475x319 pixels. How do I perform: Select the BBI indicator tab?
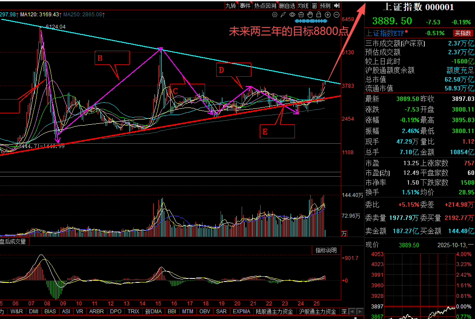coord(172,312)
